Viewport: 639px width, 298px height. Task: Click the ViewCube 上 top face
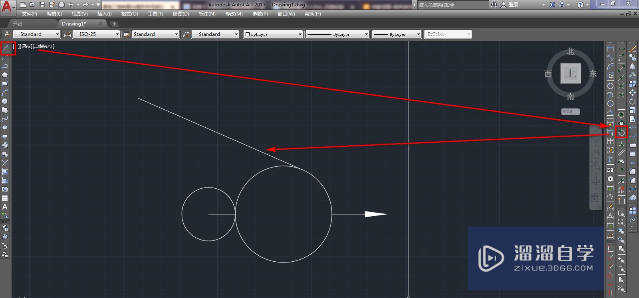(570, 73)
